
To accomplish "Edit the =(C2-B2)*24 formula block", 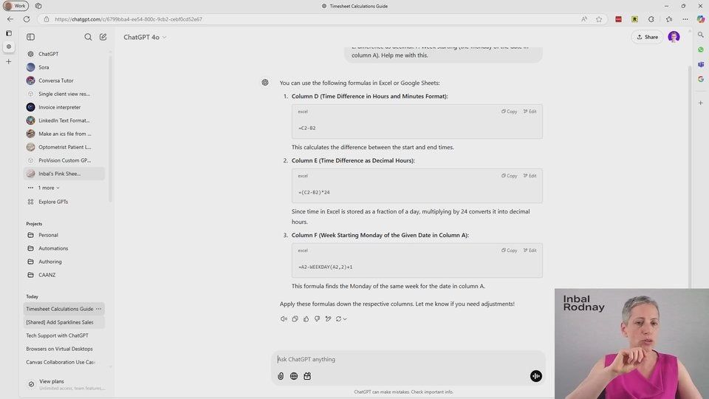I will click(x=530, y=176).
